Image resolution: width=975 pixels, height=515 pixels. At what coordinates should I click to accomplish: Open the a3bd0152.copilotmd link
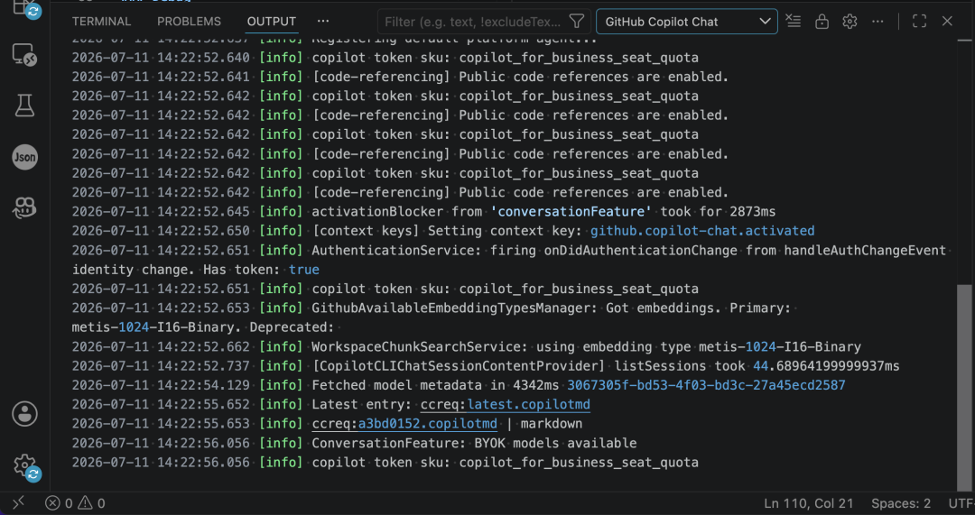pyautogui.click(x=428, y=424)
